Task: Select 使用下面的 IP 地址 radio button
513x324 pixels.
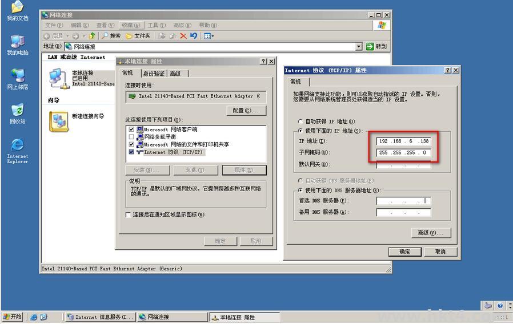Action: click(x=300, y=131)
